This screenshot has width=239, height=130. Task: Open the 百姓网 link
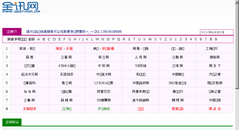67,100
